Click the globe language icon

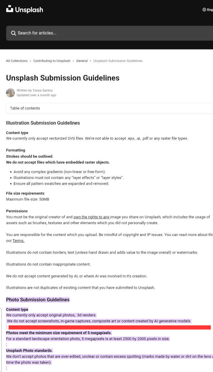[x=204, y=10]
